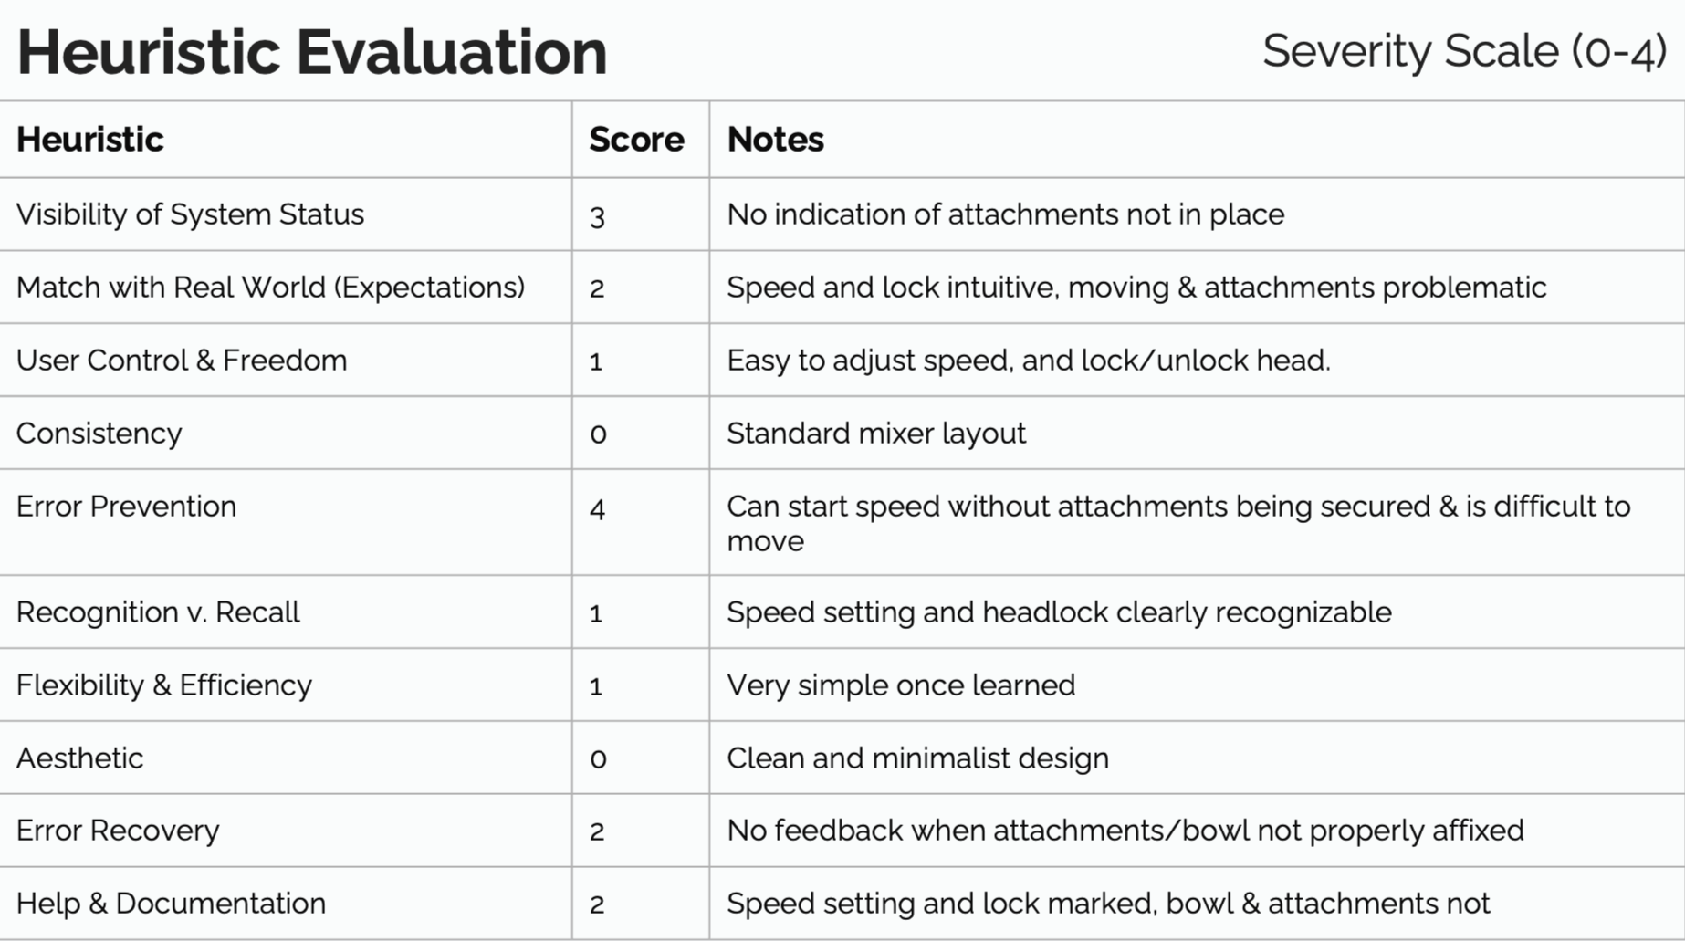
Task: Select the Visibility of System Status score 3
Action: pos(598,217)
